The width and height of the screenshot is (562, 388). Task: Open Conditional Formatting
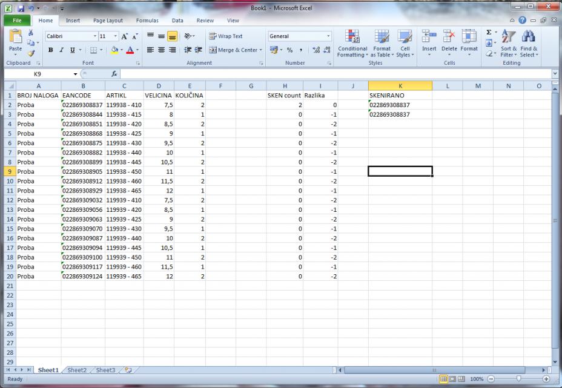[352, 44]
